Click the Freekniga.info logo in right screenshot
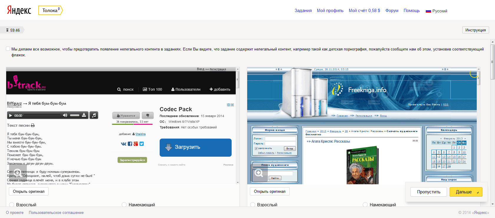 click(359, 89)
